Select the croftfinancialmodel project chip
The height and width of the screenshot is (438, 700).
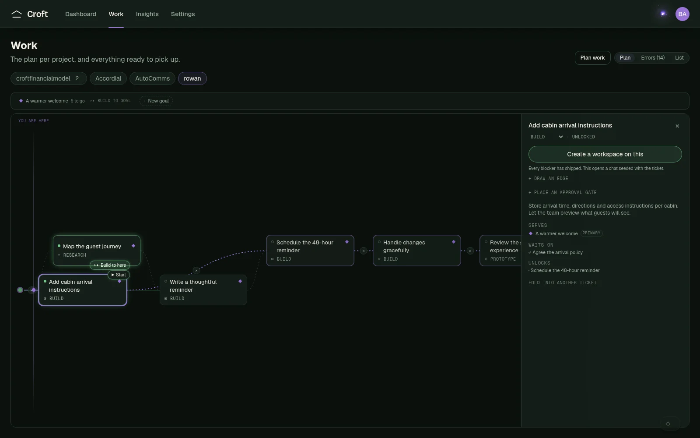(x=49, y=78)
